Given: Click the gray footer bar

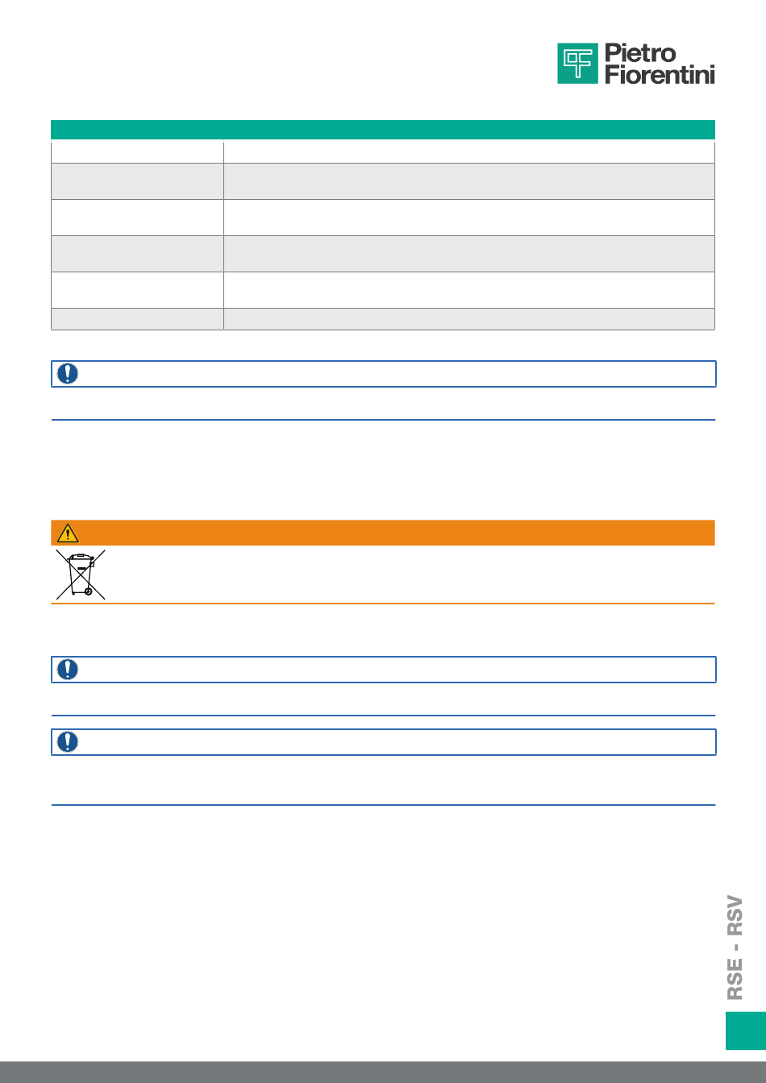Looking at the screenshot, I should [x=383, y=1073].
